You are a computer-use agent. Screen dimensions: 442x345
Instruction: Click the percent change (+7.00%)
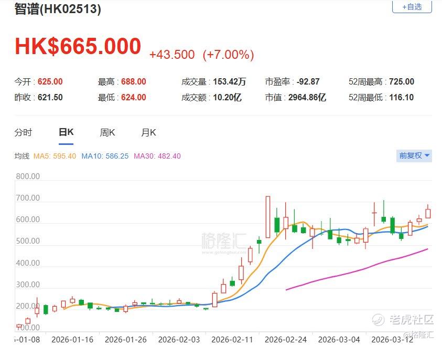point(228,55)
